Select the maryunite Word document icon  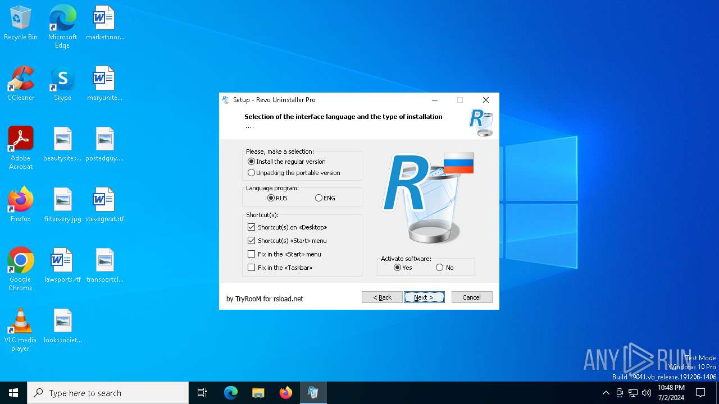pyautogui.click(x=105, y=84)
